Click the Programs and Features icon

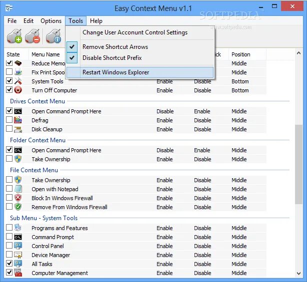click(x=18, y=228)
